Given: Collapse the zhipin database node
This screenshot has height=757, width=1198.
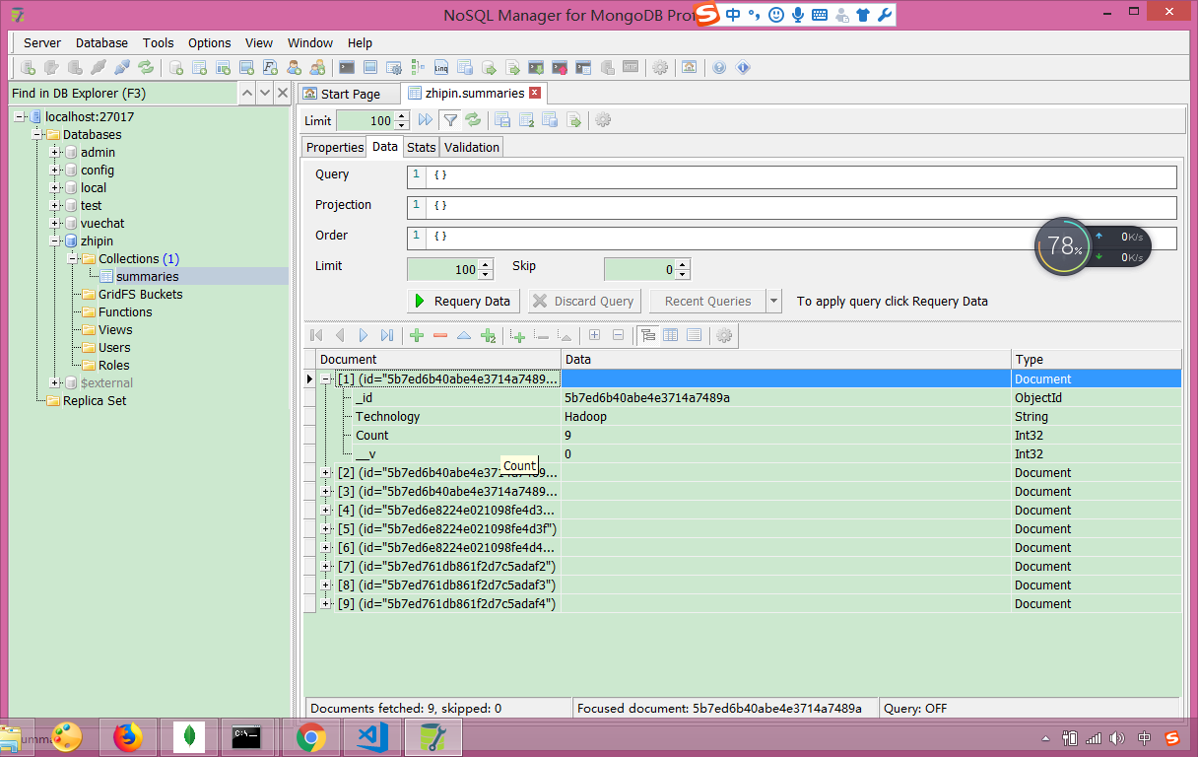Looking at the screenshot, I should [56, 241].
